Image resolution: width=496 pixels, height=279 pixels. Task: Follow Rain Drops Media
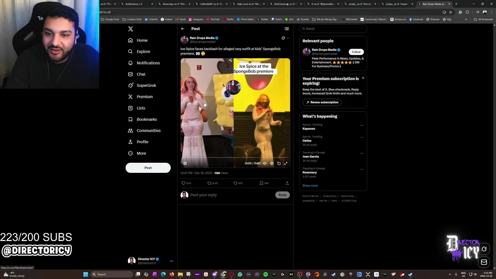[x=356, y=52]
